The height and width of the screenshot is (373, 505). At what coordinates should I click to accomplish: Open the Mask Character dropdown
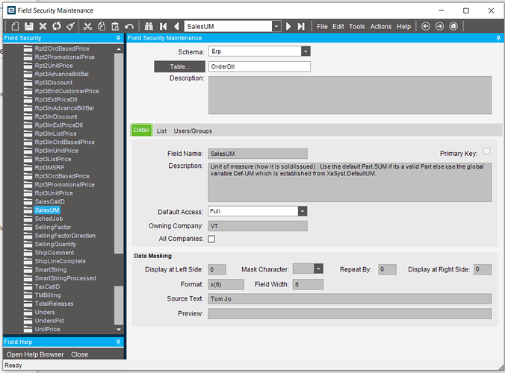click(x=318, y=269)
